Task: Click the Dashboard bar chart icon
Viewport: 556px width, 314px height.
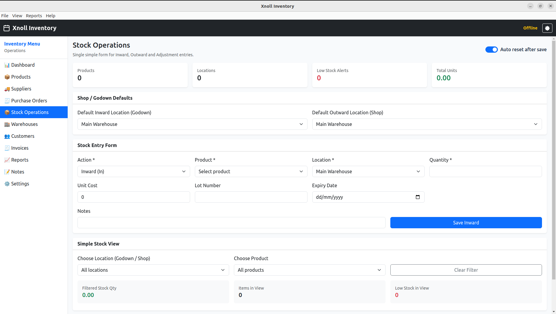Action: 7,65
